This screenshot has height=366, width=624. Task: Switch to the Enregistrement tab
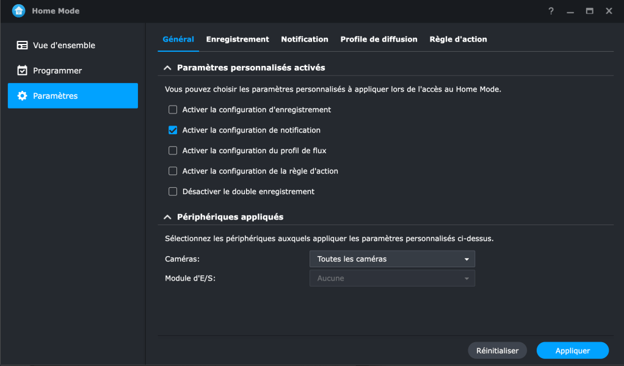tap(238, 39)
